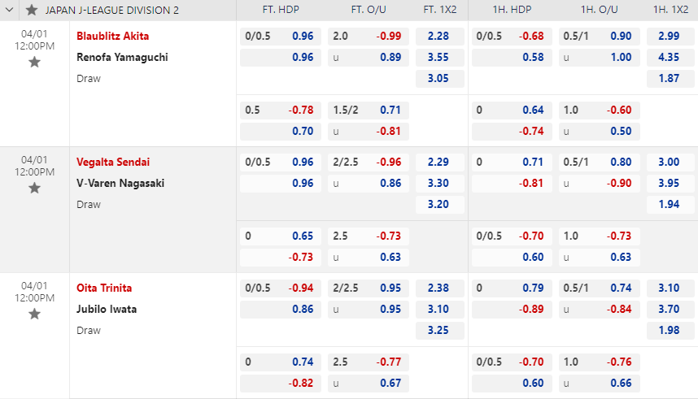The image size is (698, 399).
Task: Select V-Varen Nagasaki FT 1X2 odds 3.30
Action: coord(440,184)
